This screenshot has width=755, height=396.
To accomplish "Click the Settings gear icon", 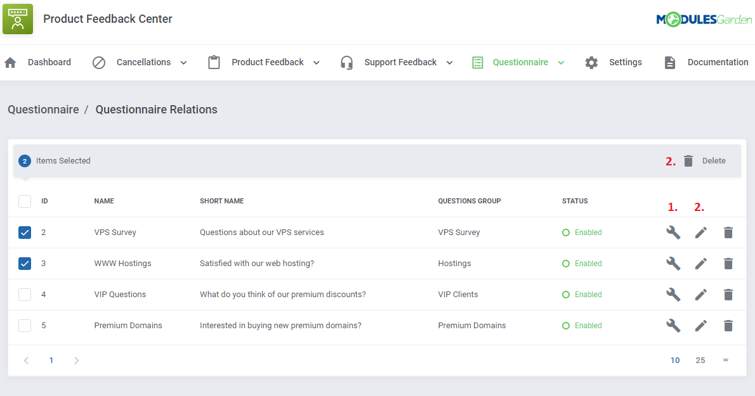I will coord(591,63).
